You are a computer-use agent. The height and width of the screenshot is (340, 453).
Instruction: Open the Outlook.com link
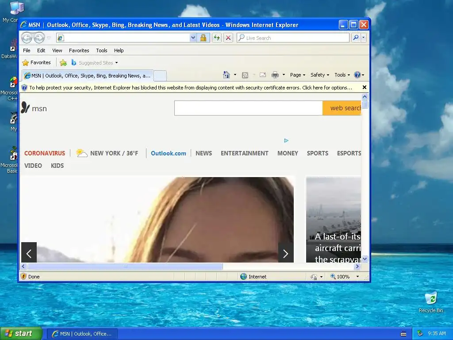pyautogui.click(x=169, y=153)
